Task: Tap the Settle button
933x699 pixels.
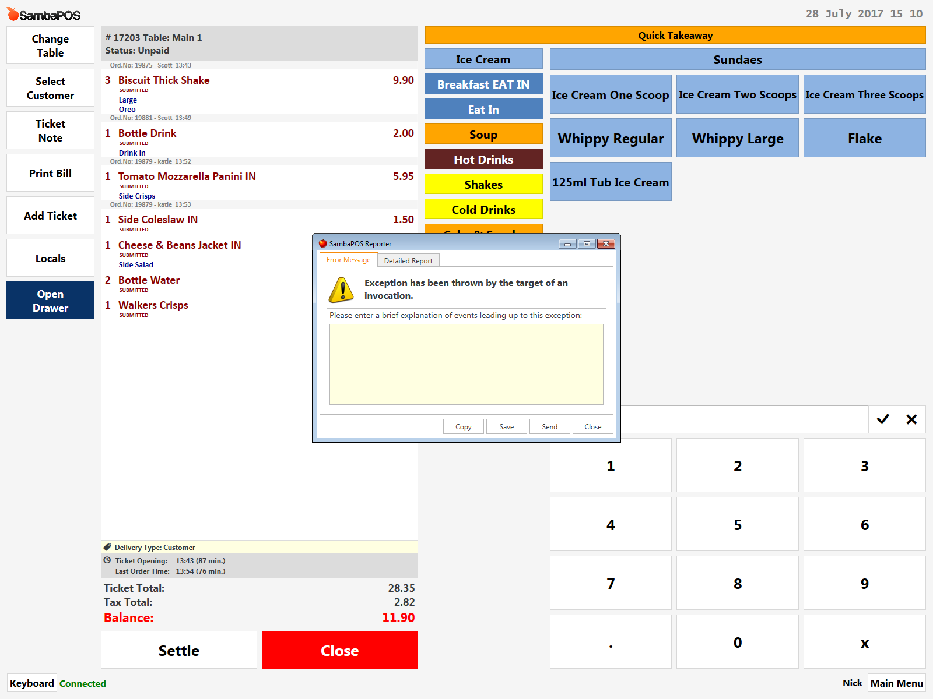Action: click(179, 650)
